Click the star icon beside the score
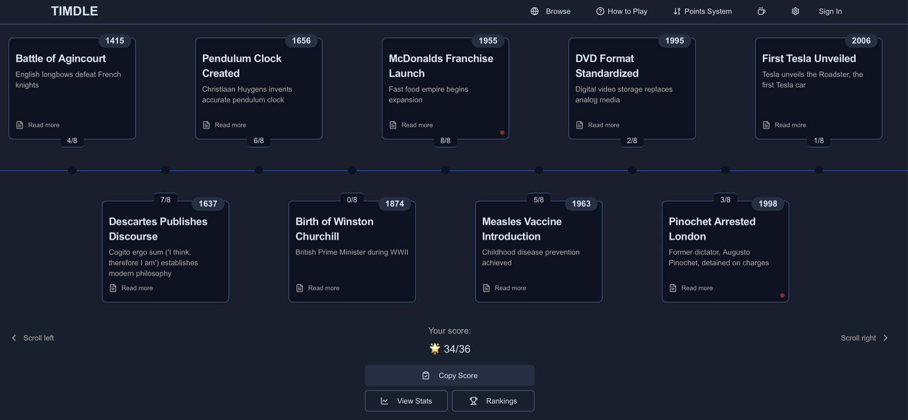This screenshot has width=908, height=420. pyautogui.click(x=435, y=349)
